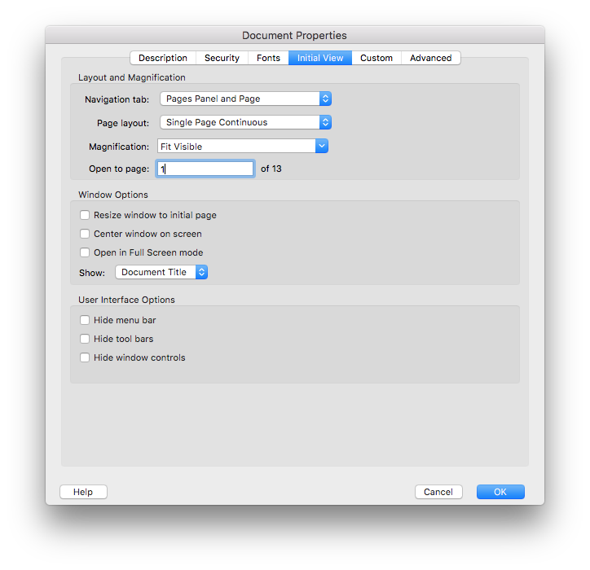Toggle Hide window controls checkbox

click(x=85, y=358)
